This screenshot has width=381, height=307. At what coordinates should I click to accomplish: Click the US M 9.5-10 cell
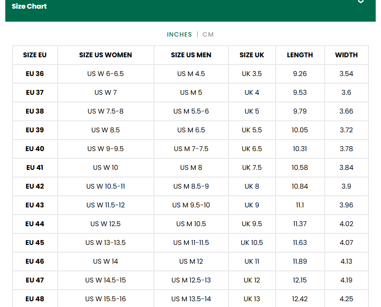[191, 205]
